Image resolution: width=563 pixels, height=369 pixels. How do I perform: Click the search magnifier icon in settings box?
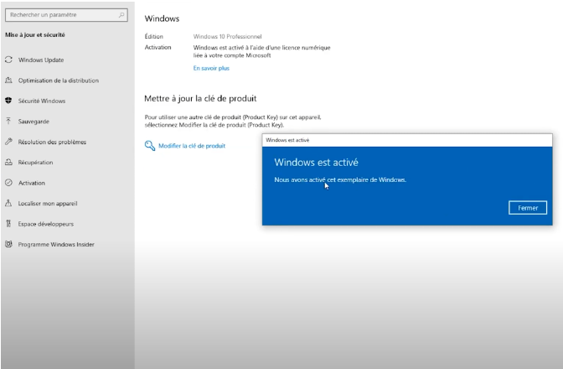[121, 15]
